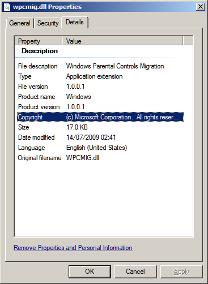Dismiss dialog with Cancel button
The height and width of the screenshot is (284, 208).
135,272
